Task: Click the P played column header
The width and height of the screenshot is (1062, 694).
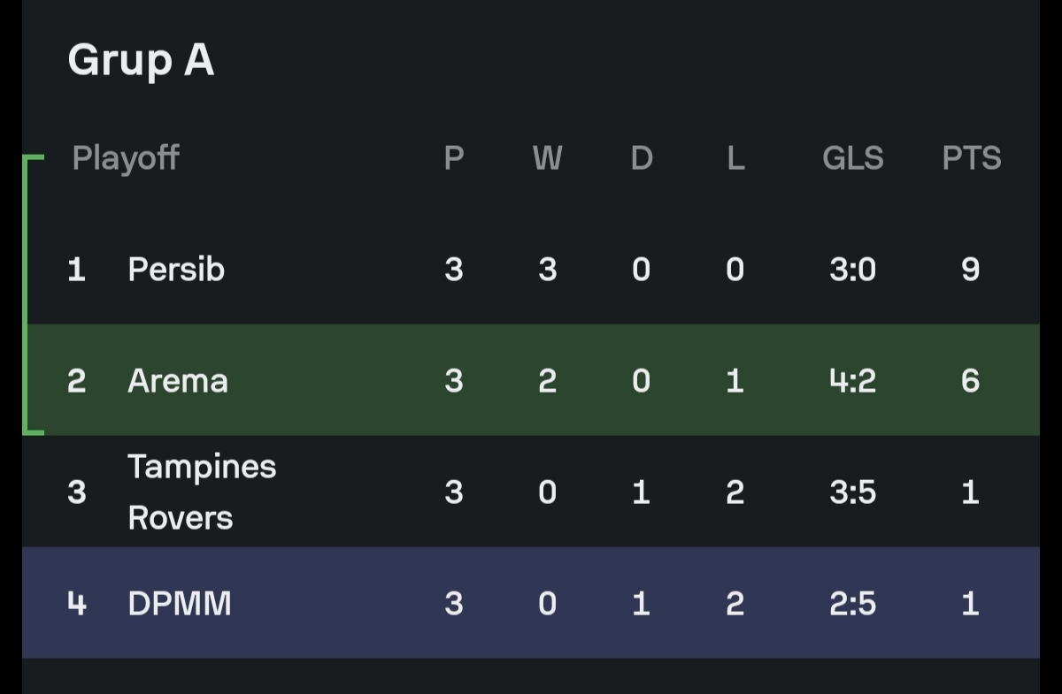Action: 453,158
